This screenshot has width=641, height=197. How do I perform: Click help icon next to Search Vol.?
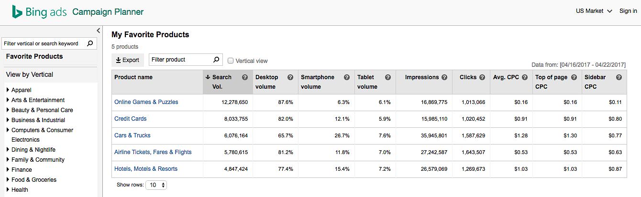[245, 77]
